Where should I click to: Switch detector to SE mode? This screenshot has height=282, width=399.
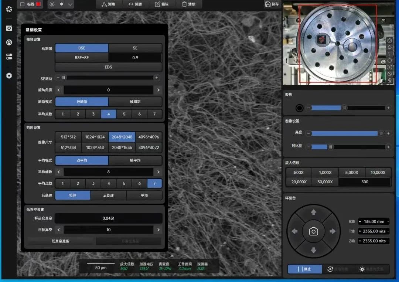[135, 48]
